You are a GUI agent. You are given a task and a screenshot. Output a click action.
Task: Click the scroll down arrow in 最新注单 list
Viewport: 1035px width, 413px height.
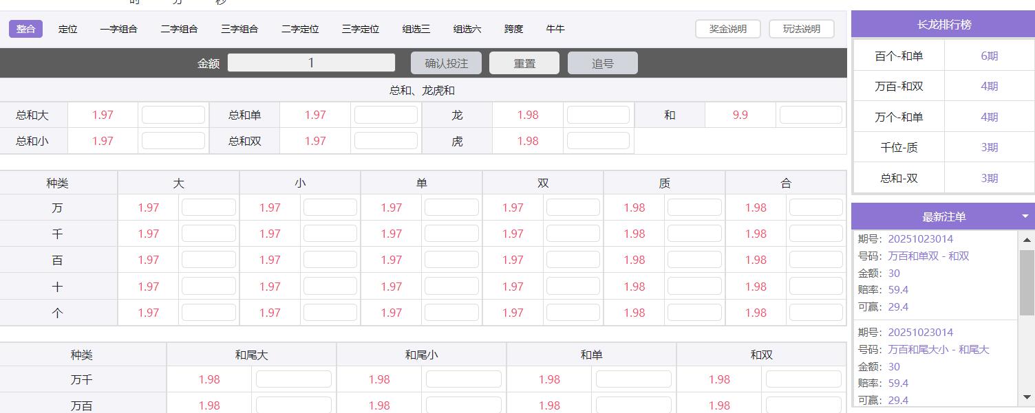click(x=1027, y=397)
